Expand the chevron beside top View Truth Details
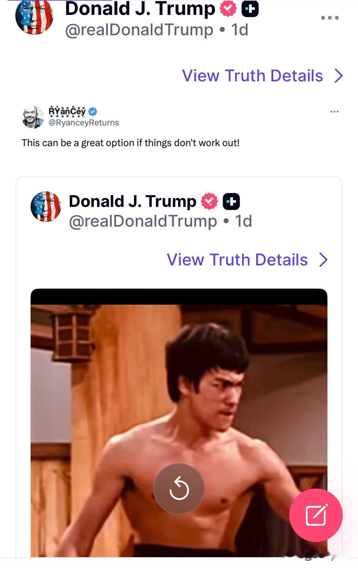This screenshot has height=568, width=358. (x=339, y=76)
